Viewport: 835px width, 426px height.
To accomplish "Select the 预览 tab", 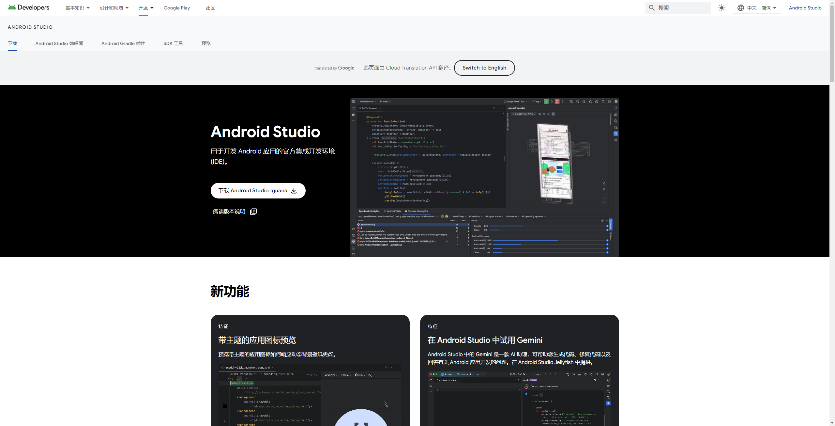I will pyautogui.click(x=206, y=43).
